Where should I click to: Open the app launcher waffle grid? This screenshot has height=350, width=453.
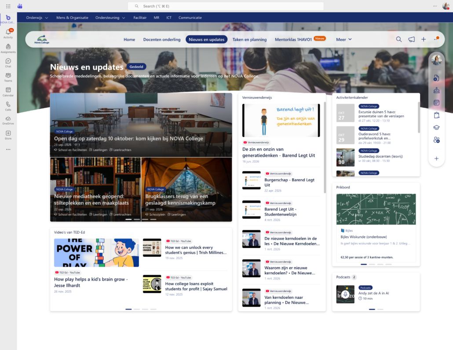tap(8, 6)
